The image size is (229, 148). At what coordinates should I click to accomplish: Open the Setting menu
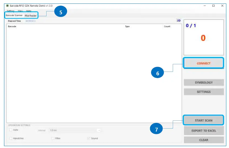point(11,11)
